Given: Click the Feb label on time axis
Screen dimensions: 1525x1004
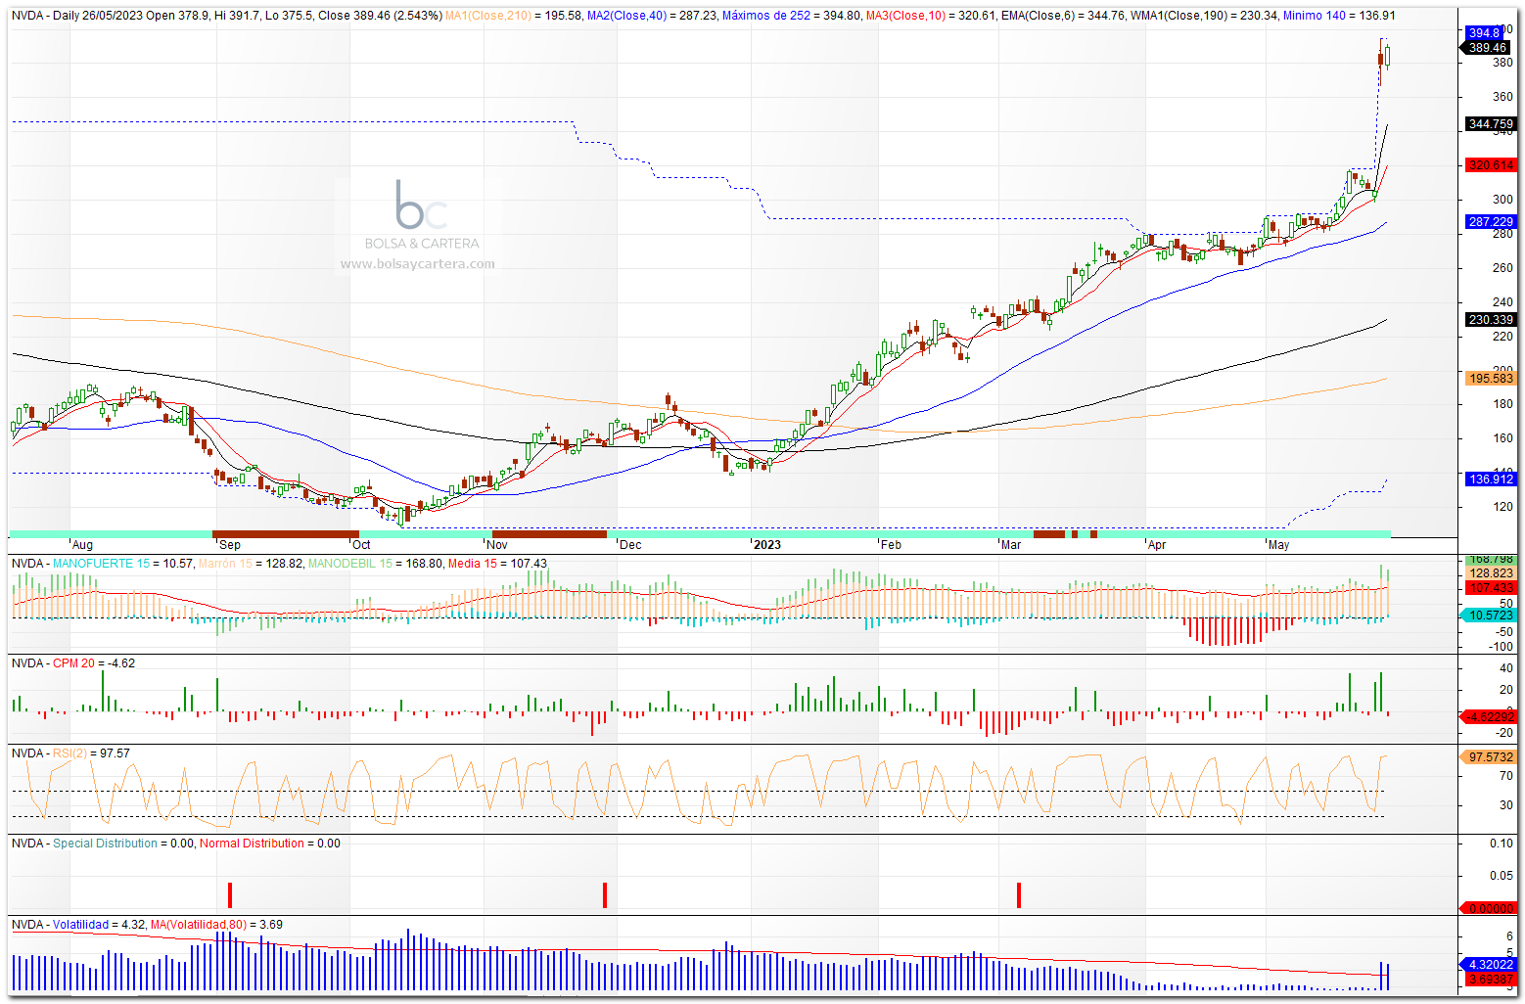Looking at the screenshot, I should click(891, 545).
